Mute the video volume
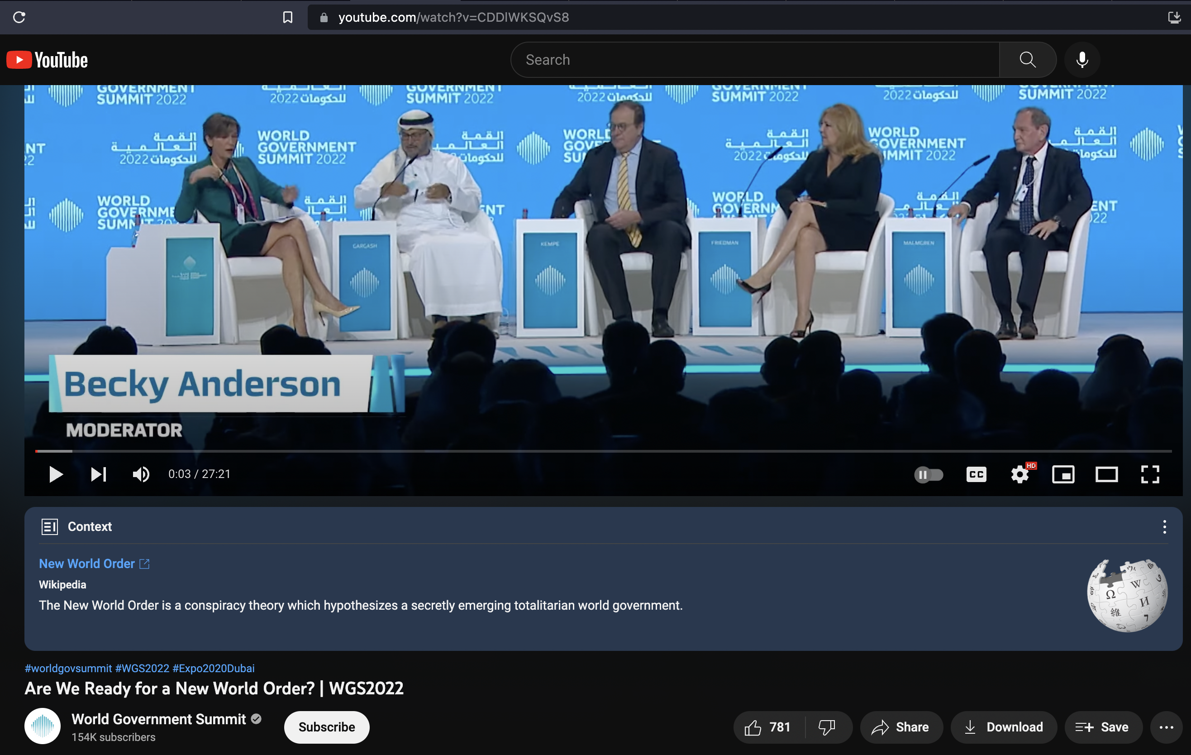Image resolution: width=1191 pixels, height=755 pixels. coord(141,474)
